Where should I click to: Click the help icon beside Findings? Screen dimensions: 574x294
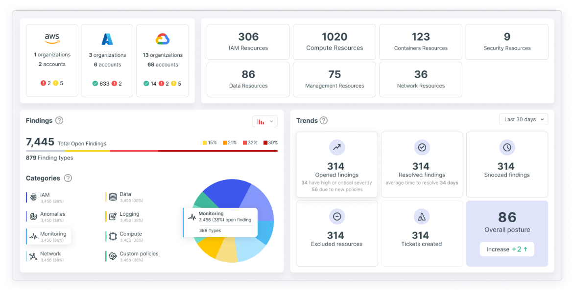coord(59,120)
